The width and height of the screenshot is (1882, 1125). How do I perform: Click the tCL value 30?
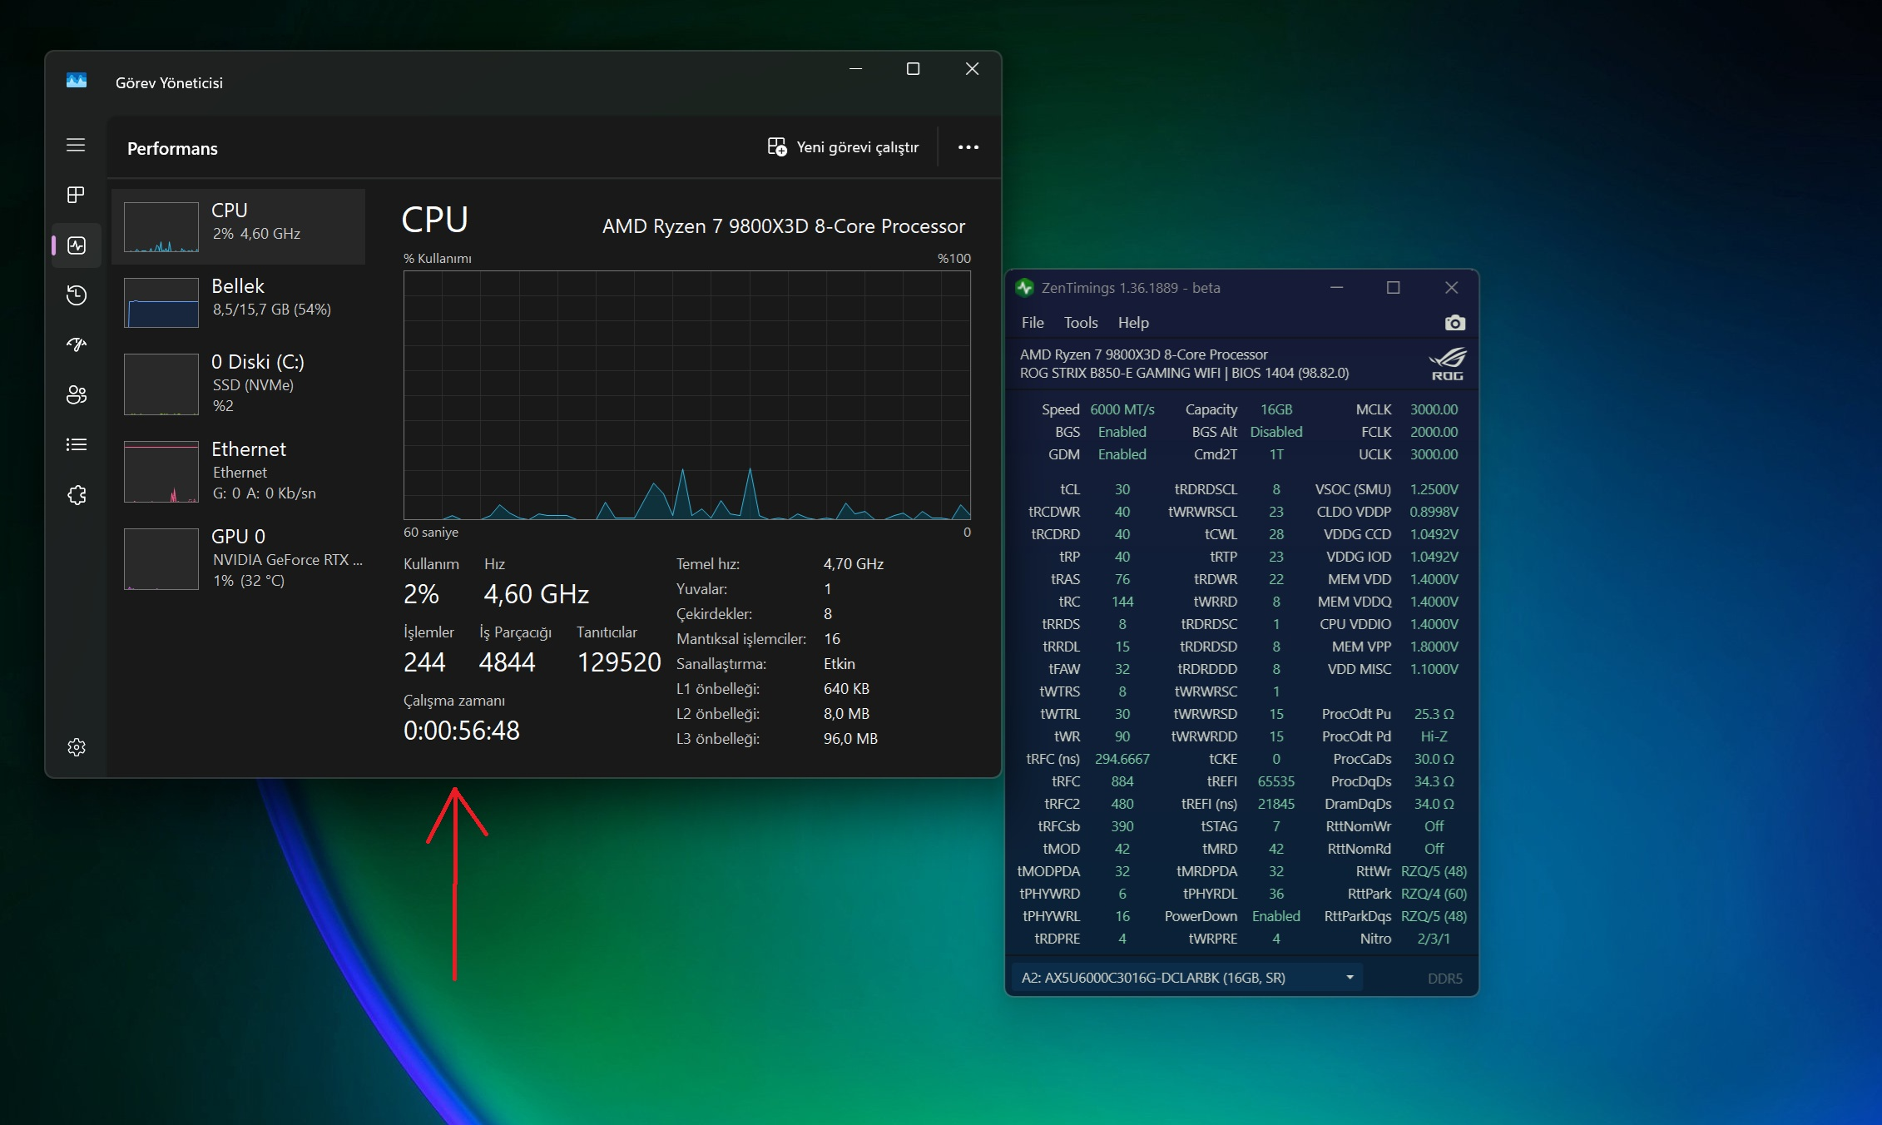(x=1122, y=489)
